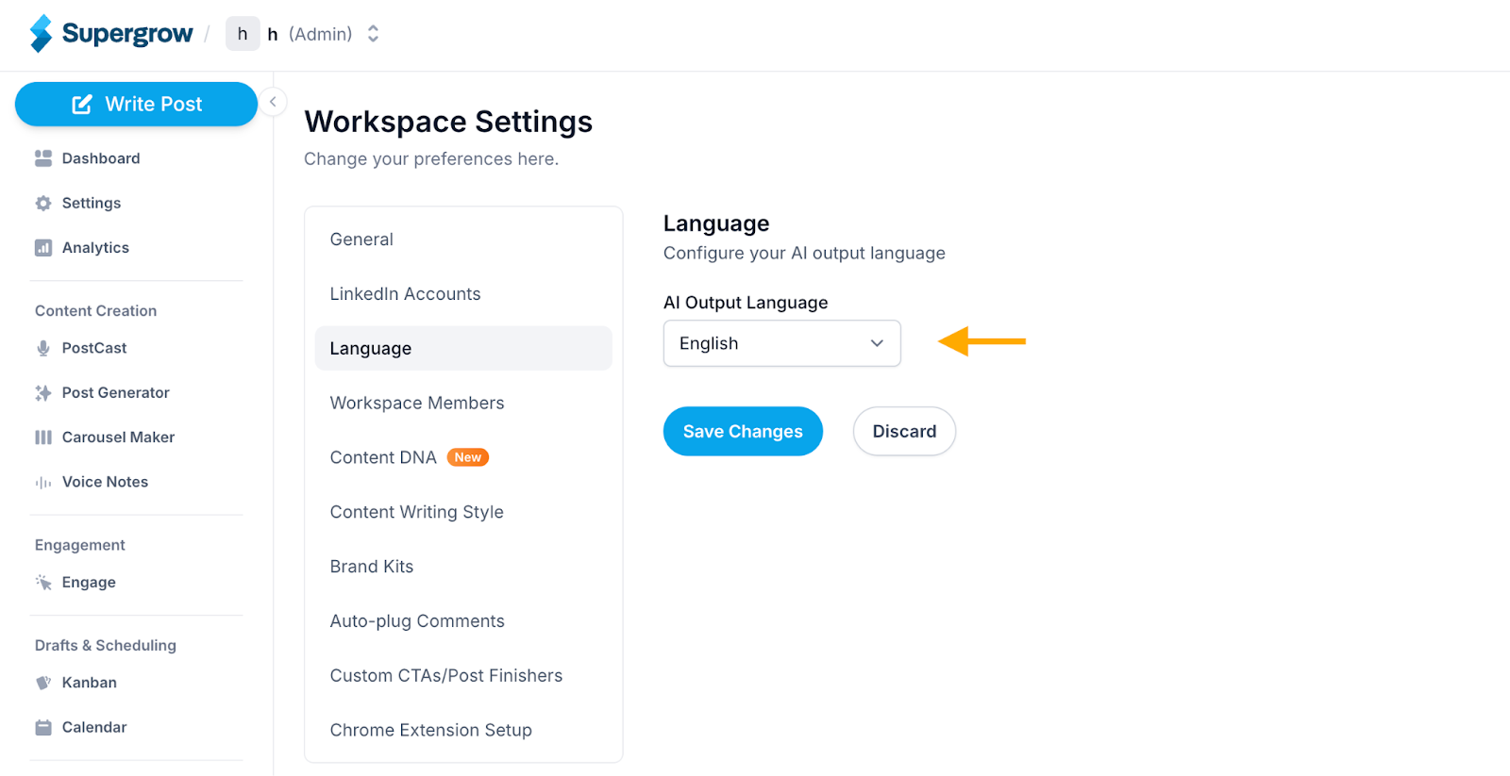Click the pencil icon on Write Post
The width and height of the screenshot is (1510, 776).
(82, 104)
